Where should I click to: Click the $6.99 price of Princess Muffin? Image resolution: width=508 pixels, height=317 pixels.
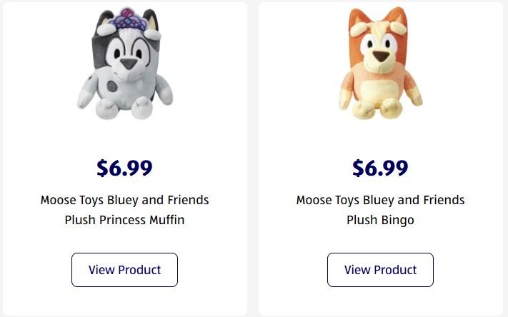click(x=124, y=168)
